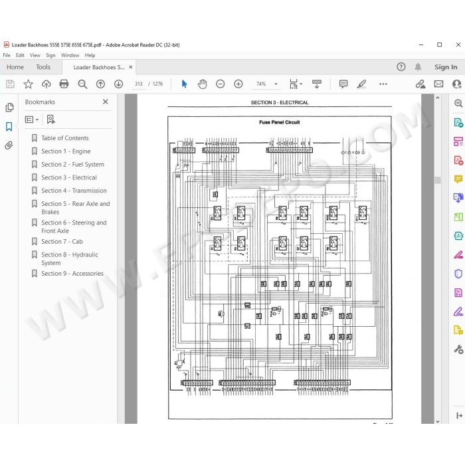Show more tools with the ellipsis button

coord(383,84)
